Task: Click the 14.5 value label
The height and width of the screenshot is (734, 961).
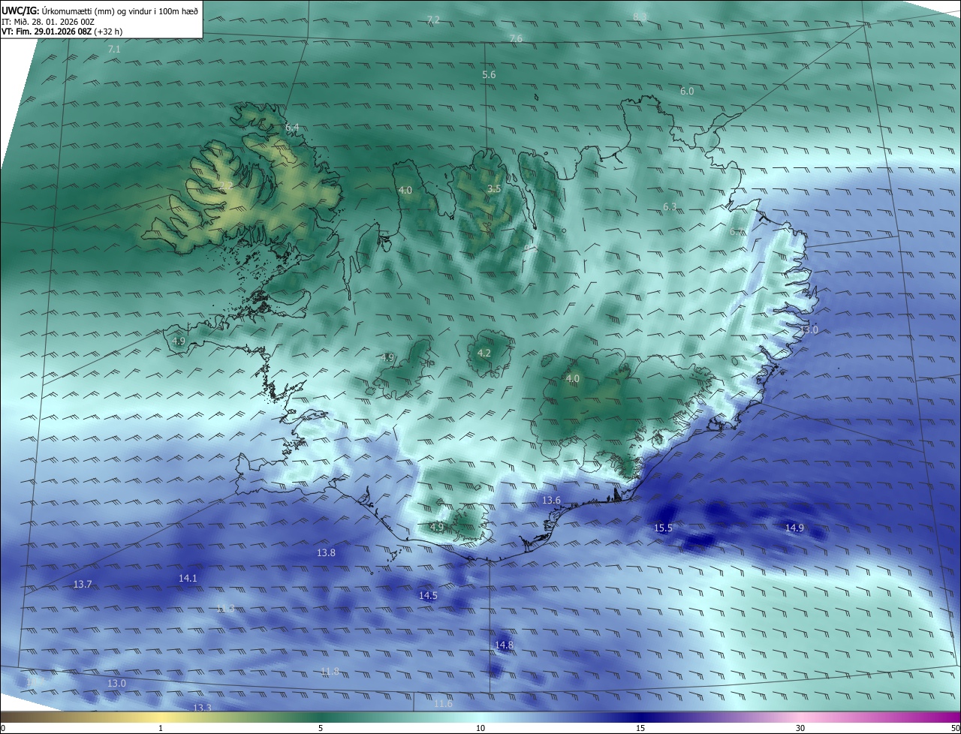Action: click(x=428, y=595)
